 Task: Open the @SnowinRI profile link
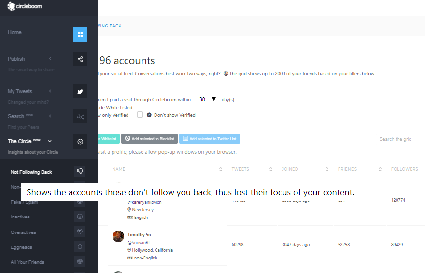coord(139,243)
